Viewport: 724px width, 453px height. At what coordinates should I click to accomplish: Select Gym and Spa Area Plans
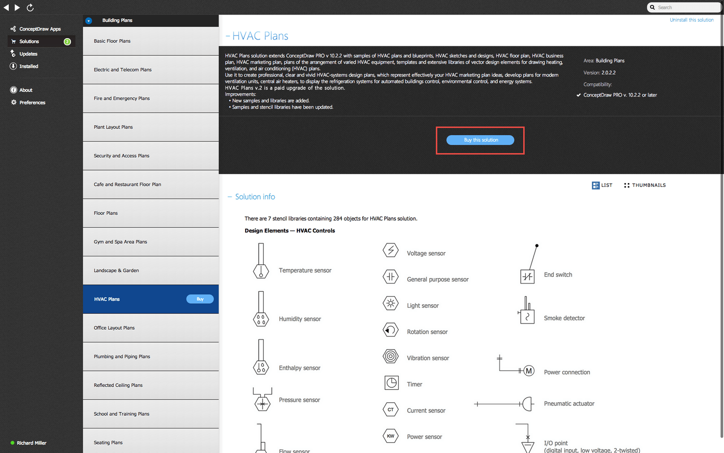151,242
